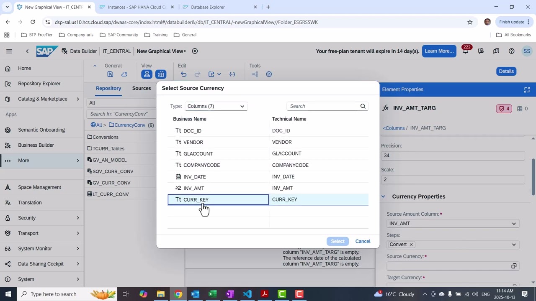Viewport: 536px width, 301px height.
Task: Click the Details button
Action: [506, 71]
